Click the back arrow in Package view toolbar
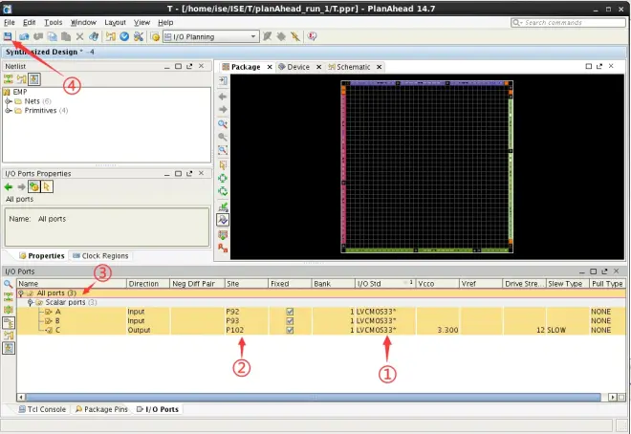The image size is (631, 434). click(223, 97)
